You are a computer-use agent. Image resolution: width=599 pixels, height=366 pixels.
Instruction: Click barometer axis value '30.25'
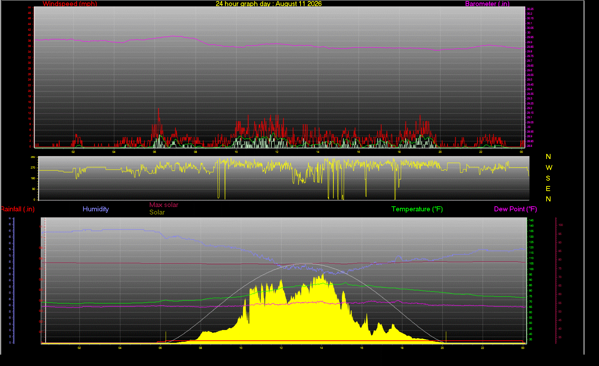coord(530,9)
